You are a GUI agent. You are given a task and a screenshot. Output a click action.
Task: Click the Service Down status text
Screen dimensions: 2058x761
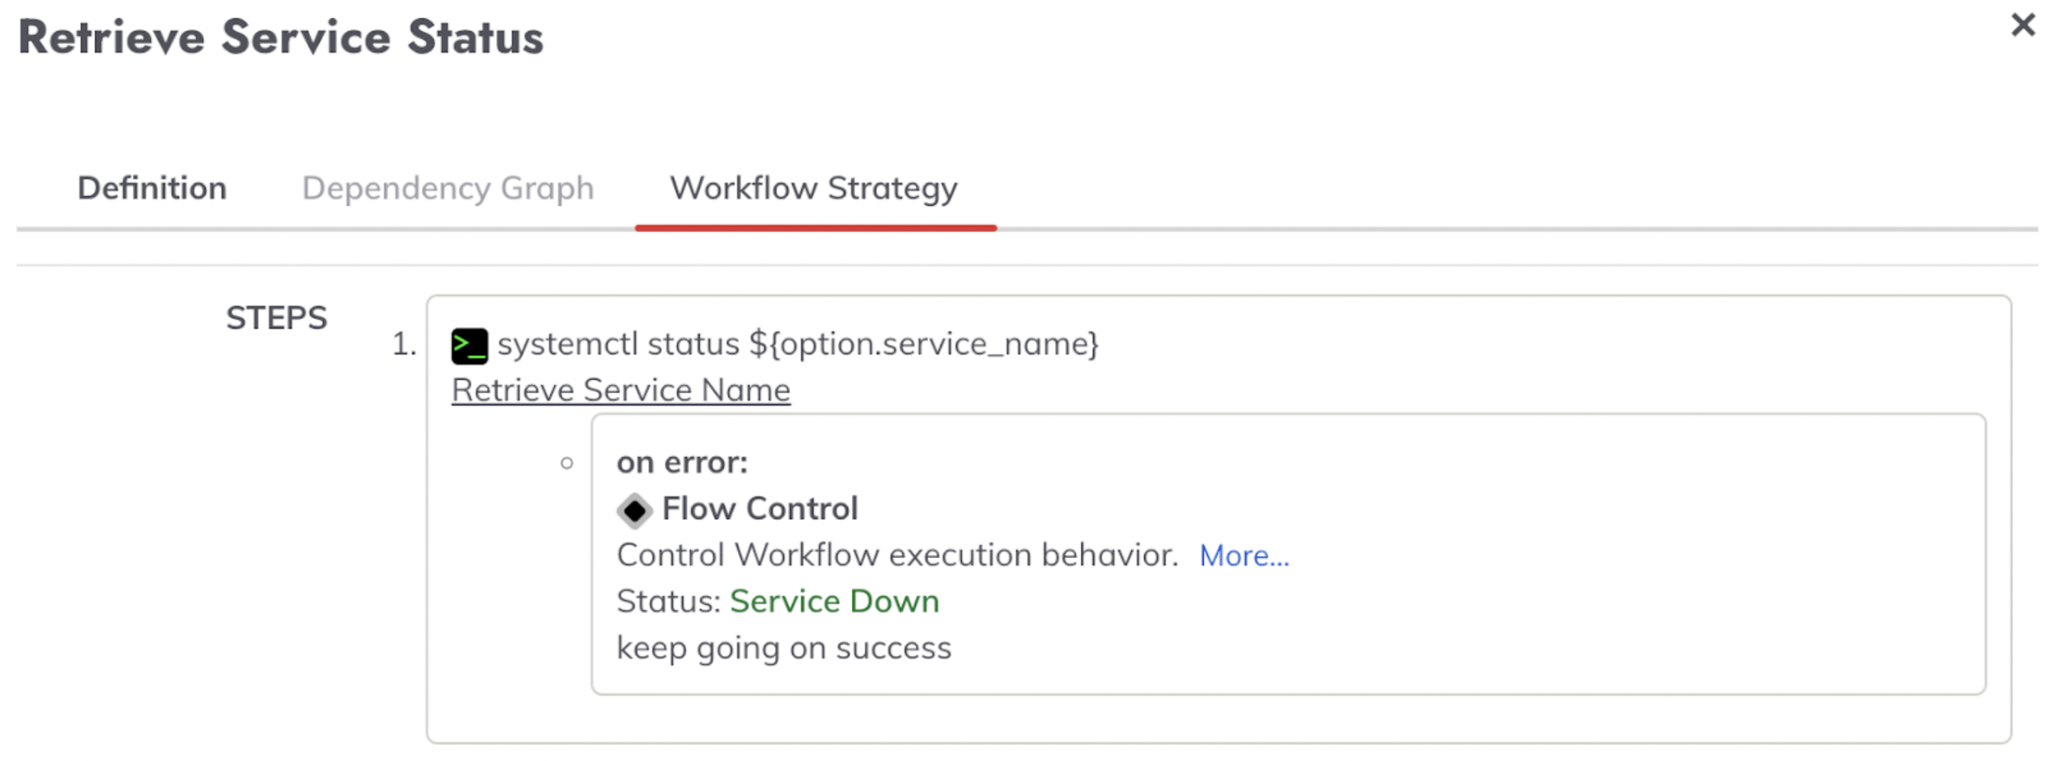(834, 602)
